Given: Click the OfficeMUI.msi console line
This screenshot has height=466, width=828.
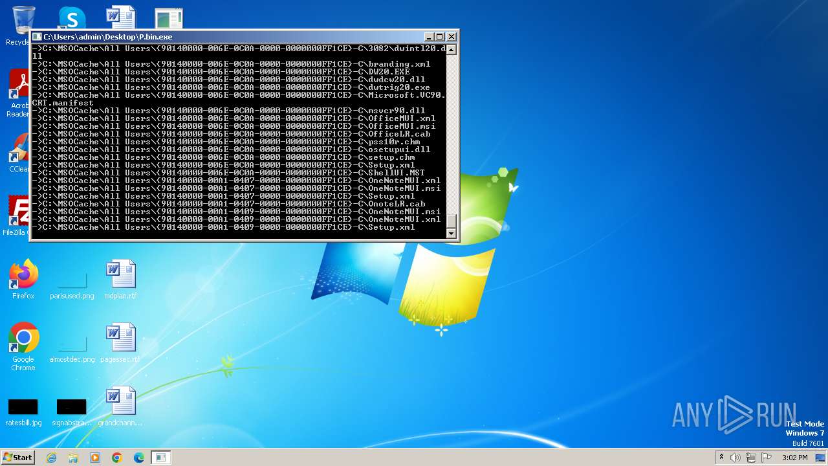Looking at the screenshot, I should (x=234, y=126).
